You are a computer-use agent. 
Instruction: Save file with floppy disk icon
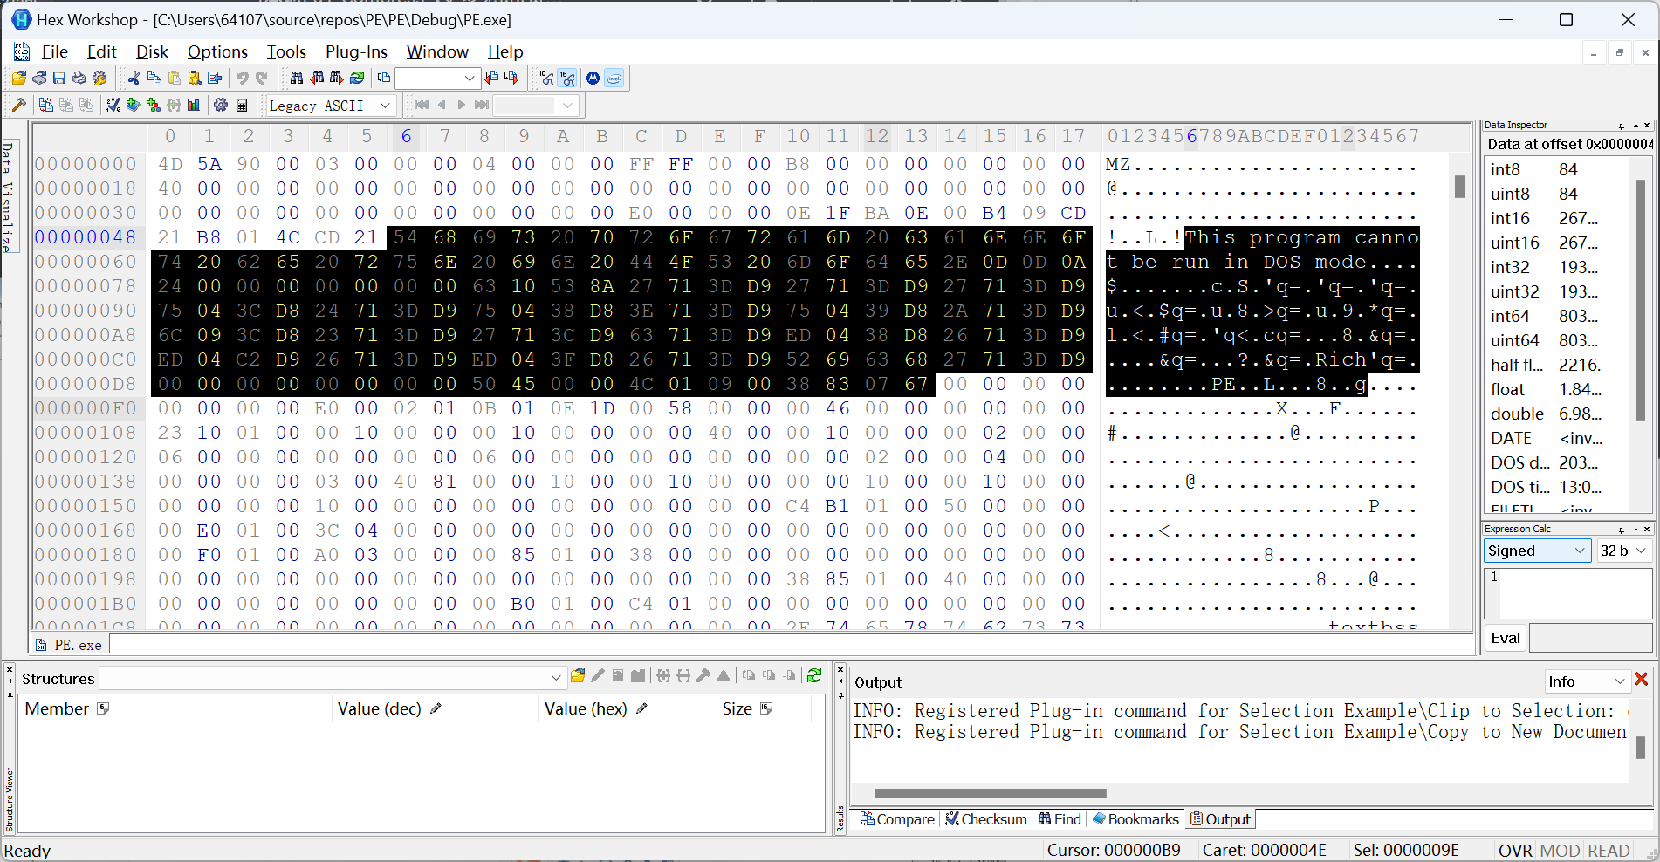point(59,79)
